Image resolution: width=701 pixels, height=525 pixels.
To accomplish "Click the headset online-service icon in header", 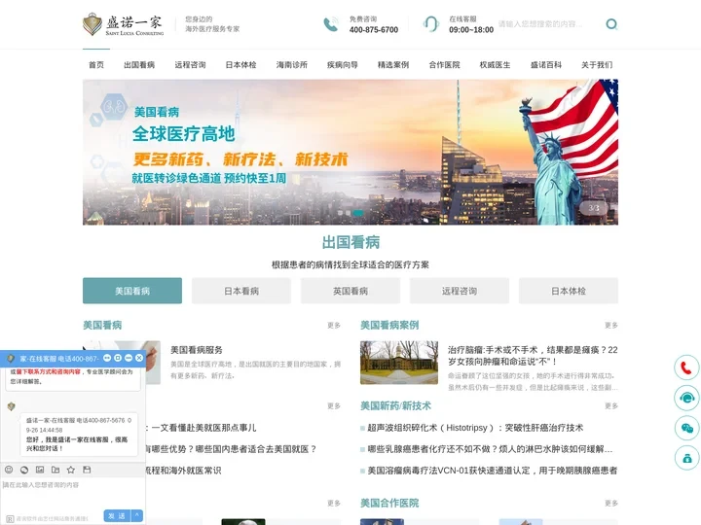I will point(431,24).
